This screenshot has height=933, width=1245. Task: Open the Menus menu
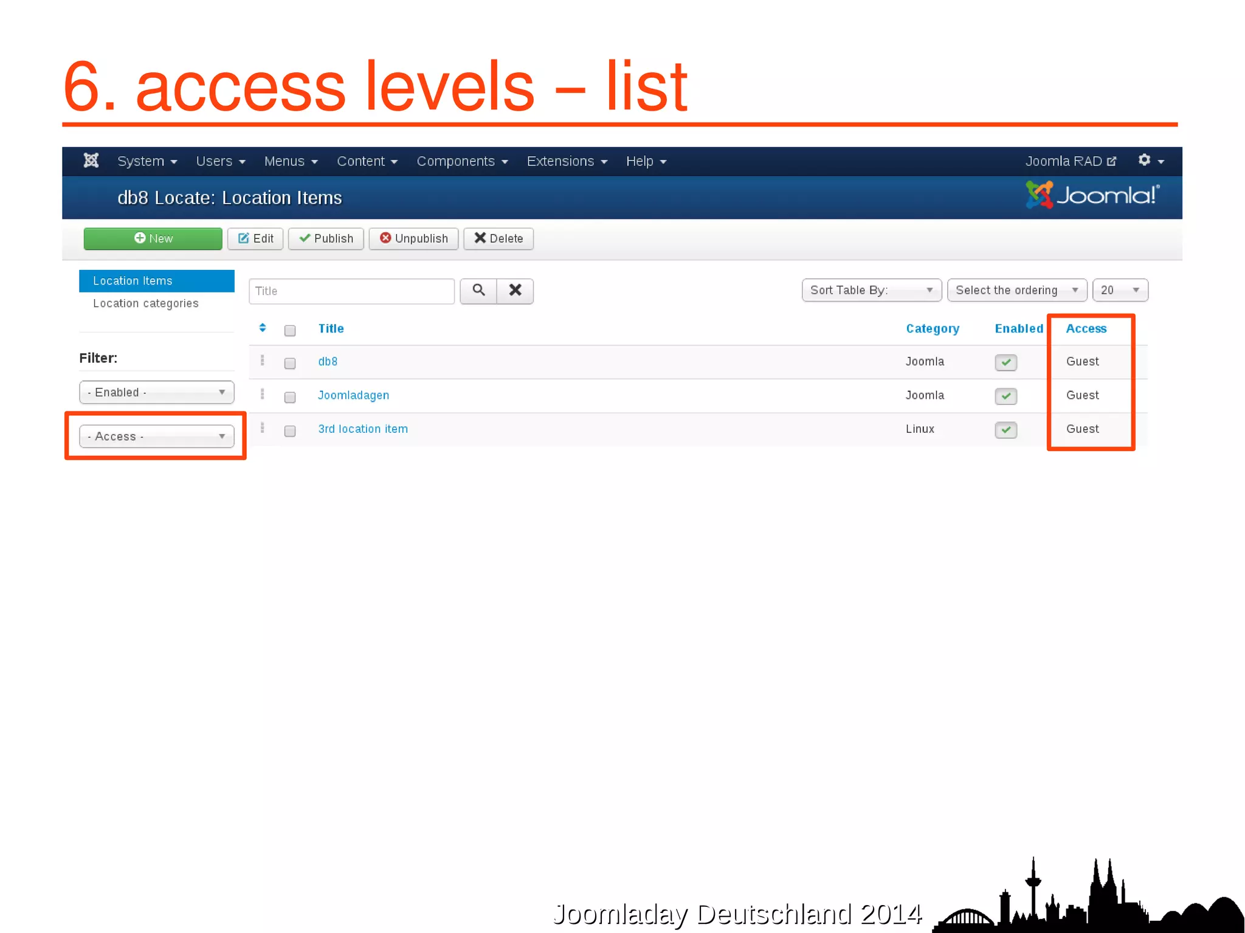(291, 161)
